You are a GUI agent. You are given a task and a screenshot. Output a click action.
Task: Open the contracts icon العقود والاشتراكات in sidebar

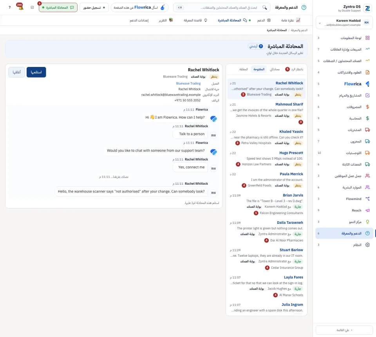[367, 72]
